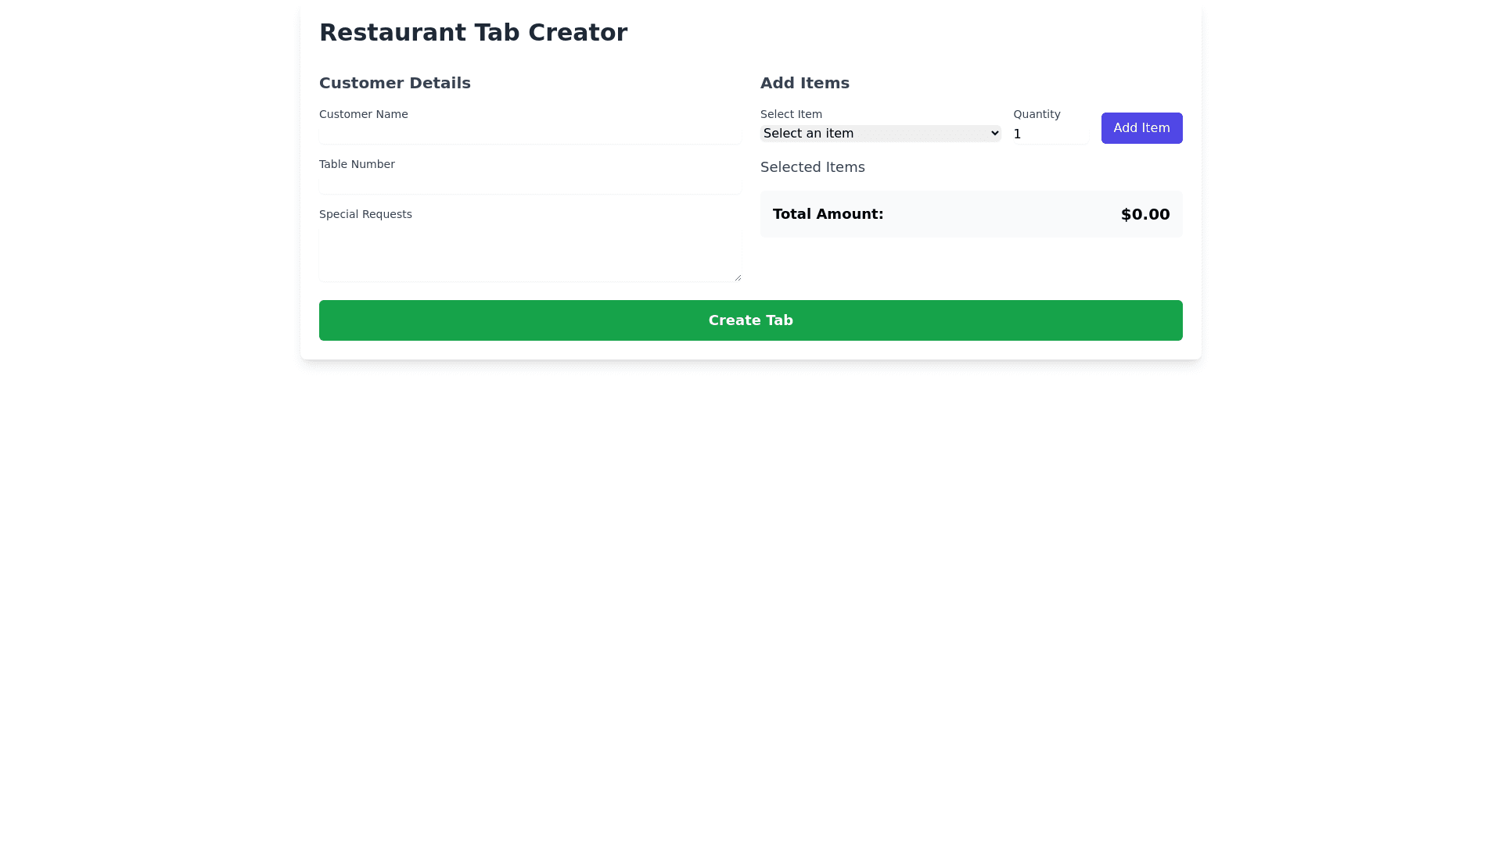The image size is (1502, 844).
Task: Click the Add Item button
Action: coord(1141,127)
